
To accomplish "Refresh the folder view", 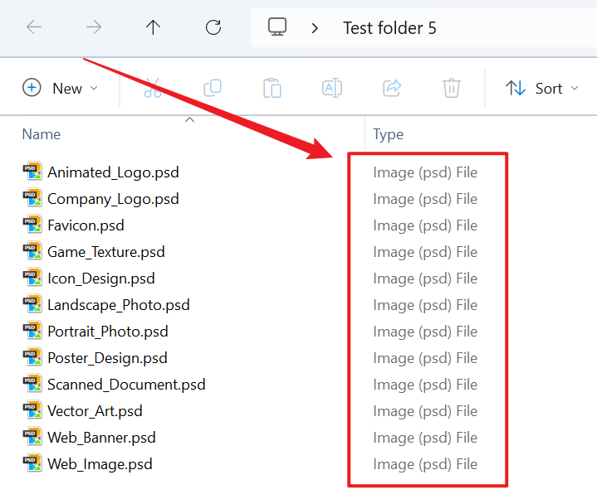I will click(x=213, y=27).
